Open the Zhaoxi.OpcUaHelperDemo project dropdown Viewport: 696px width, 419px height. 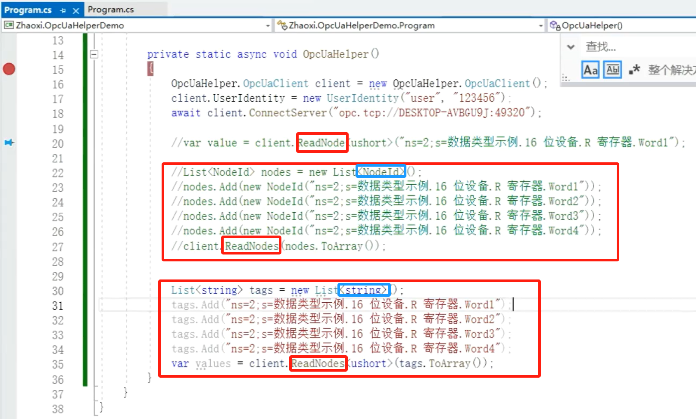tap(268, 26)
